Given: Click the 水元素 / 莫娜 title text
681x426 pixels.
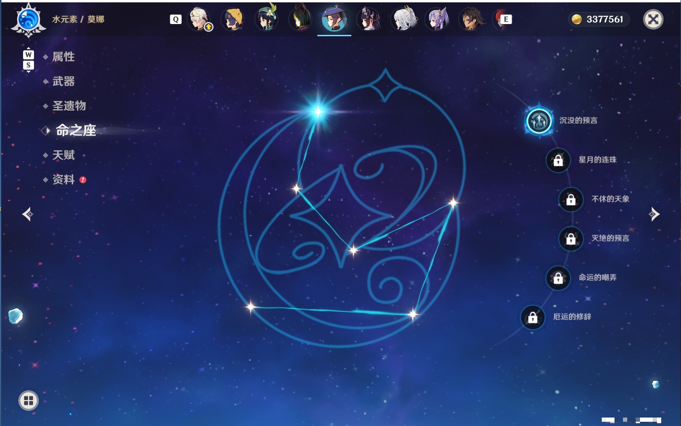Looking at the screenshot, I should [x=78, y=19].
